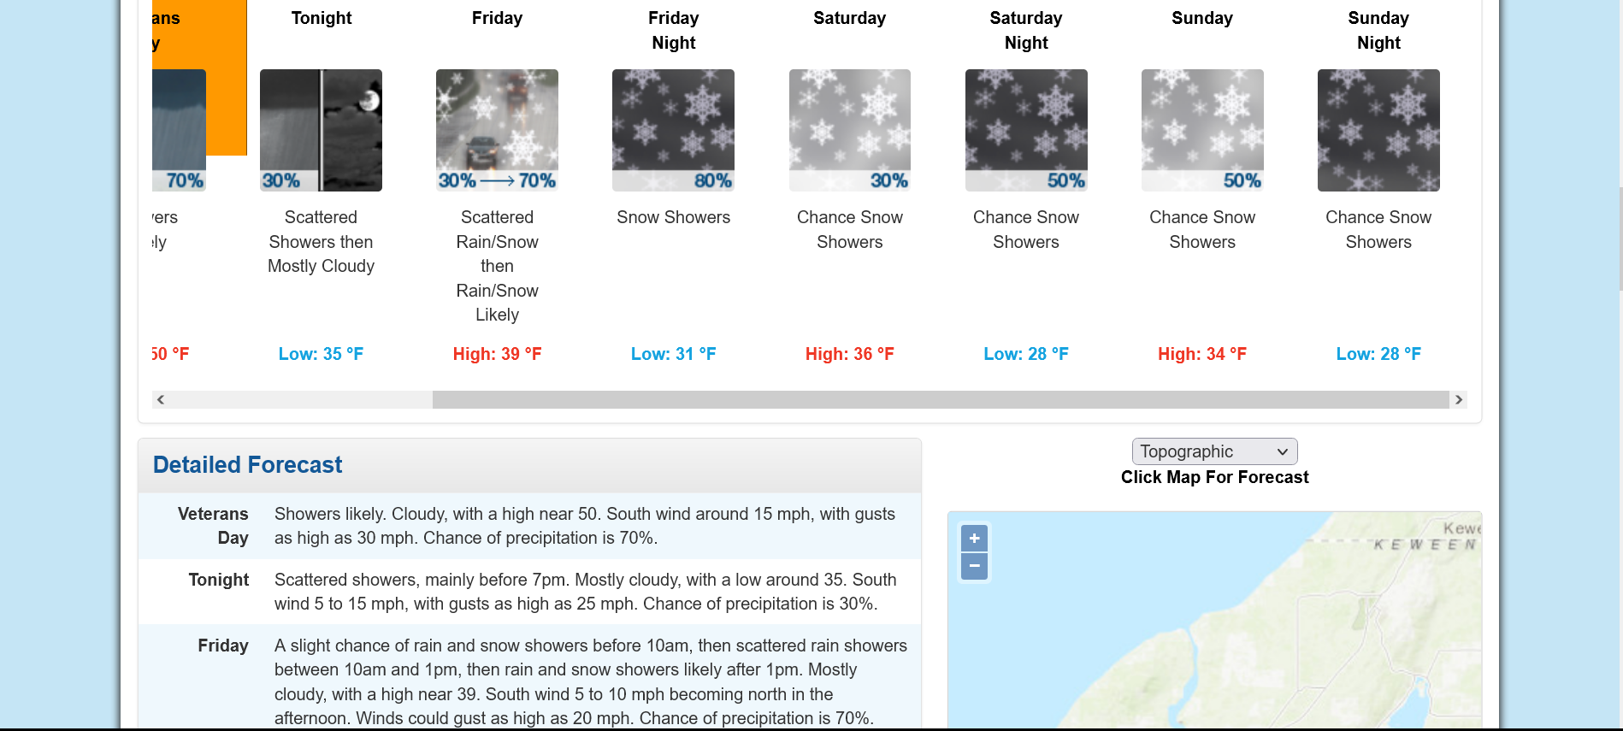Zoom out on the forecast map
Viewport: 1623px width, 731px height.
974,566
